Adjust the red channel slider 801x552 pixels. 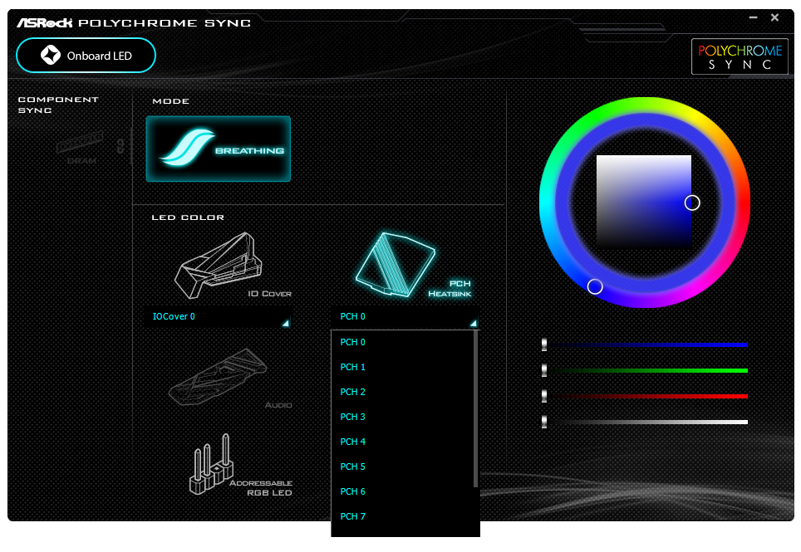645,396
